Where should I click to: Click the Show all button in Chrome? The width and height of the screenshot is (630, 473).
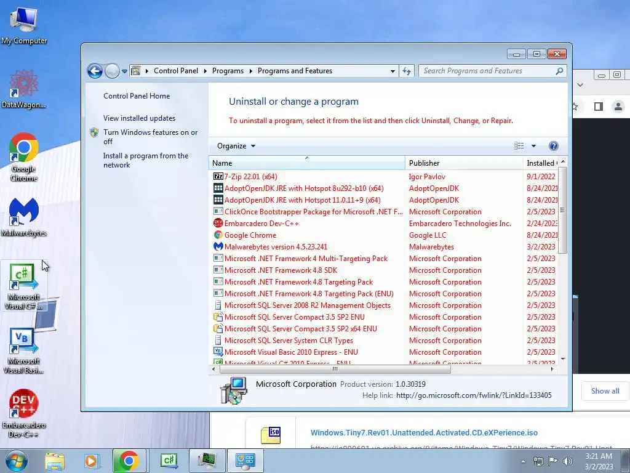click(605, 391)
